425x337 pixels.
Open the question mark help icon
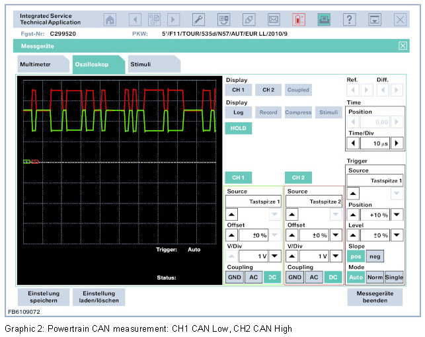[350, 20]
